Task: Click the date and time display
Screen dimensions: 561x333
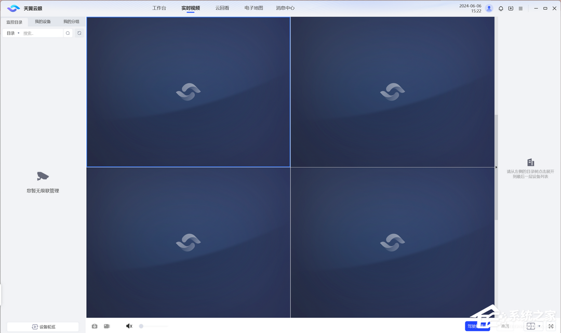Action: tap(470, 8)
